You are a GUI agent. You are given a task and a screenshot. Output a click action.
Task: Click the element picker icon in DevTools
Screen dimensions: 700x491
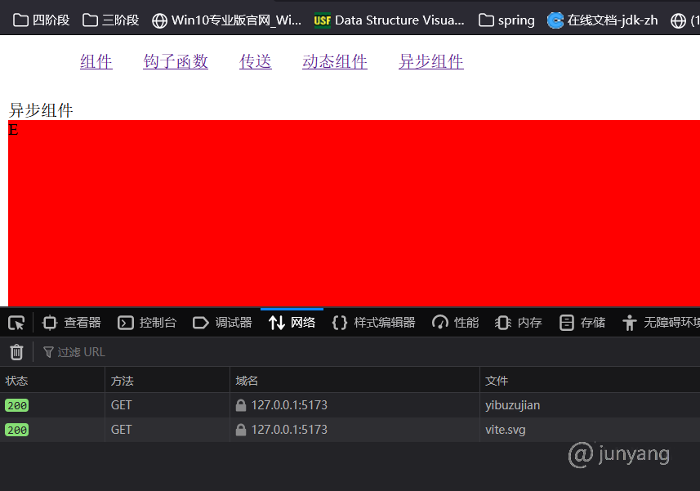(x=16, y=323)
